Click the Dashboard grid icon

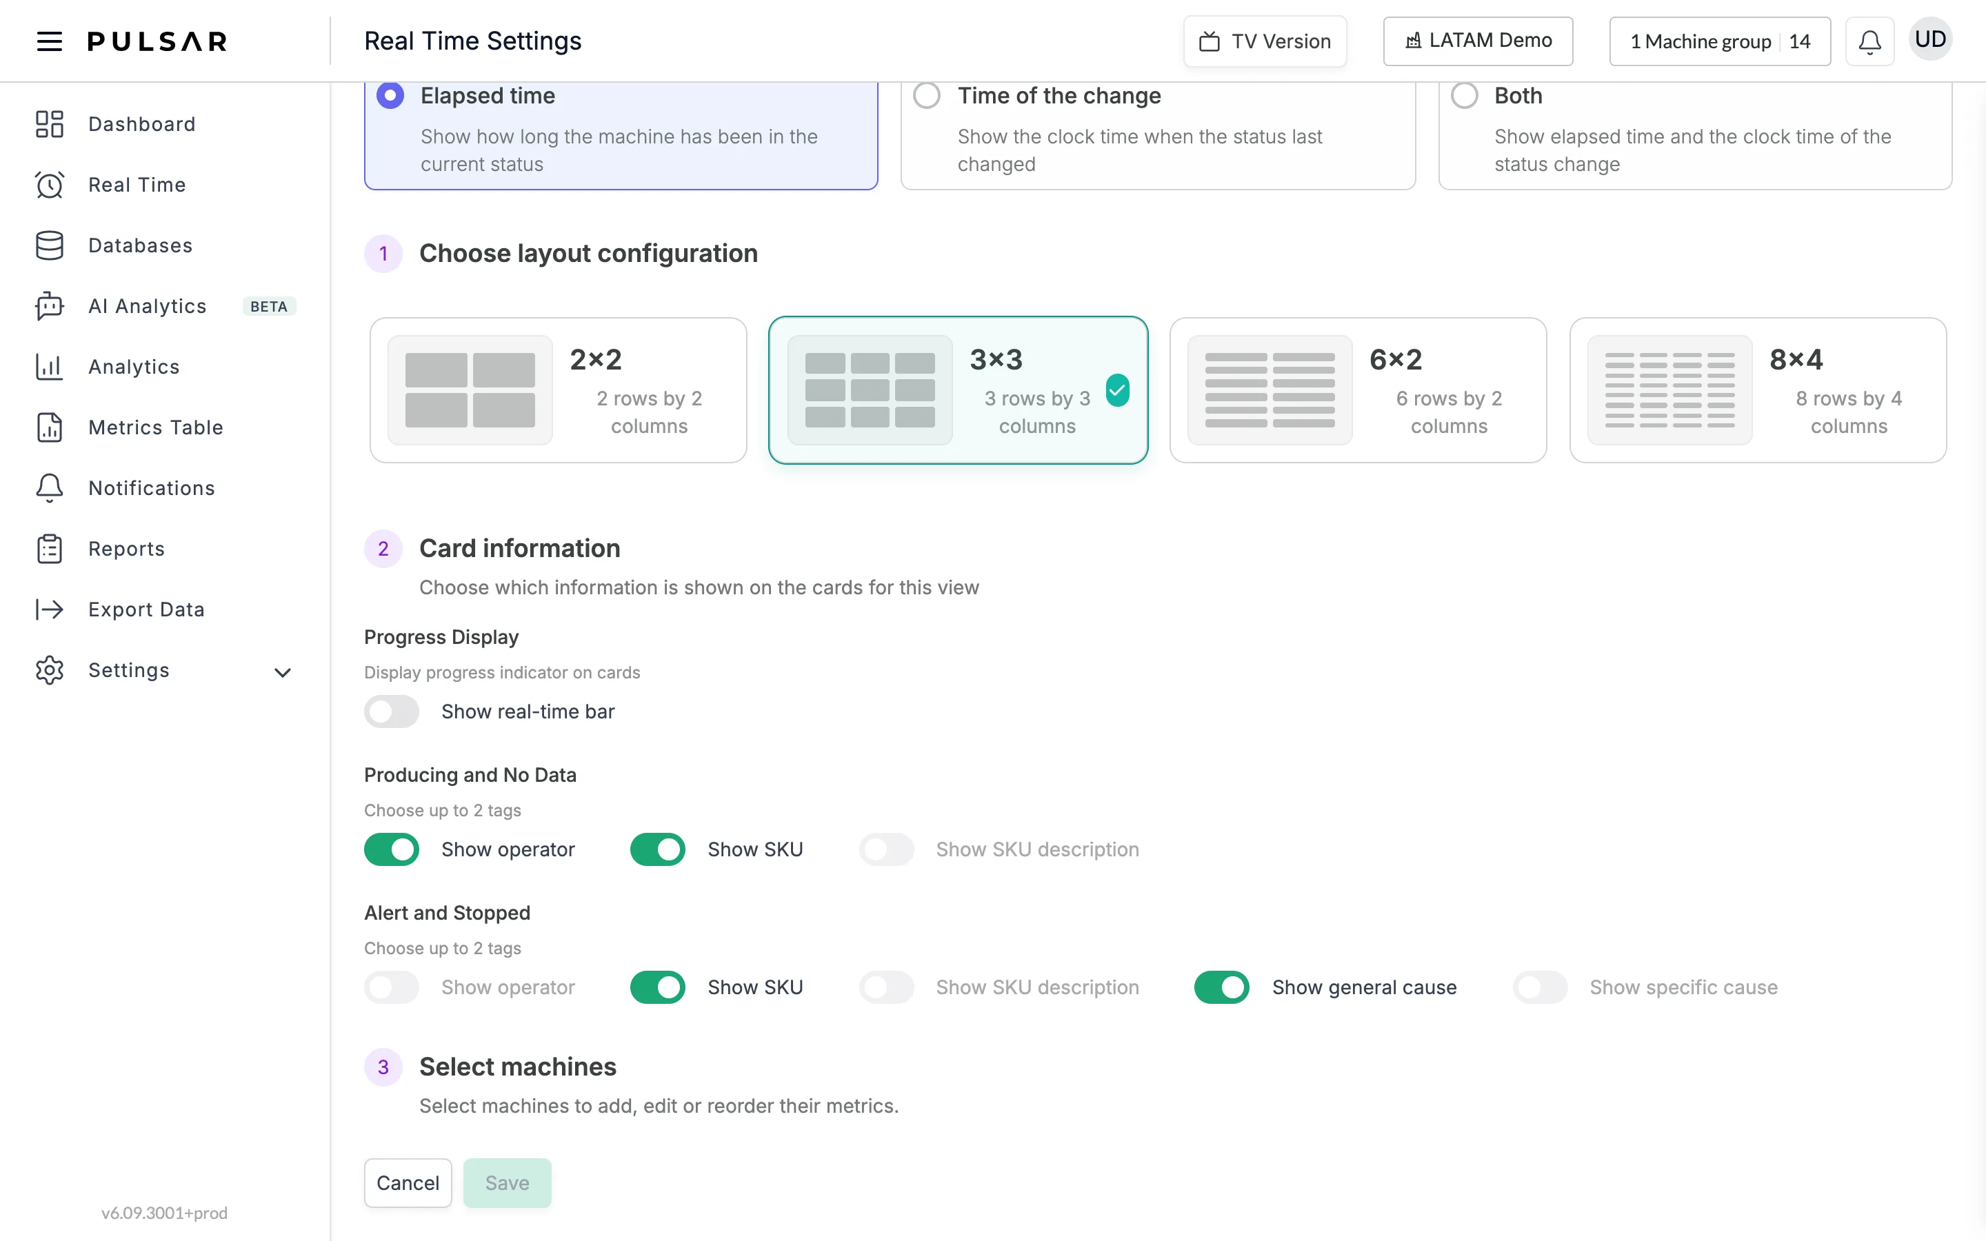pyautogui.click(x=49, y=124)
